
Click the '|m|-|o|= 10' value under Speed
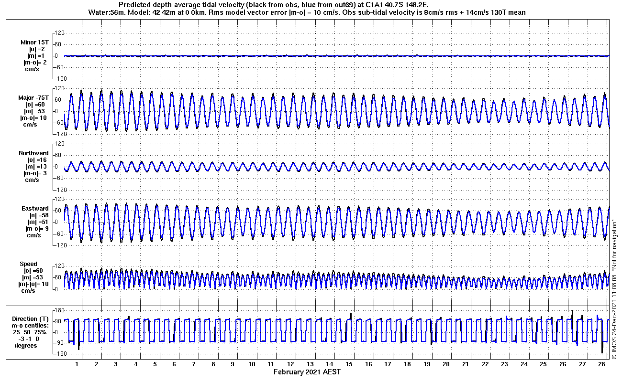click(x=33, y=284)
